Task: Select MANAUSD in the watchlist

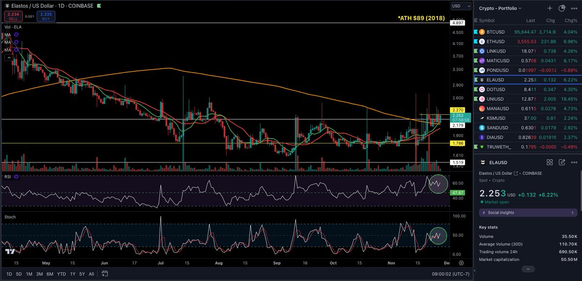Action: coord(528,109)
